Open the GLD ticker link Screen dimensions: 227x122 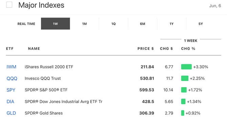(11, 113)
